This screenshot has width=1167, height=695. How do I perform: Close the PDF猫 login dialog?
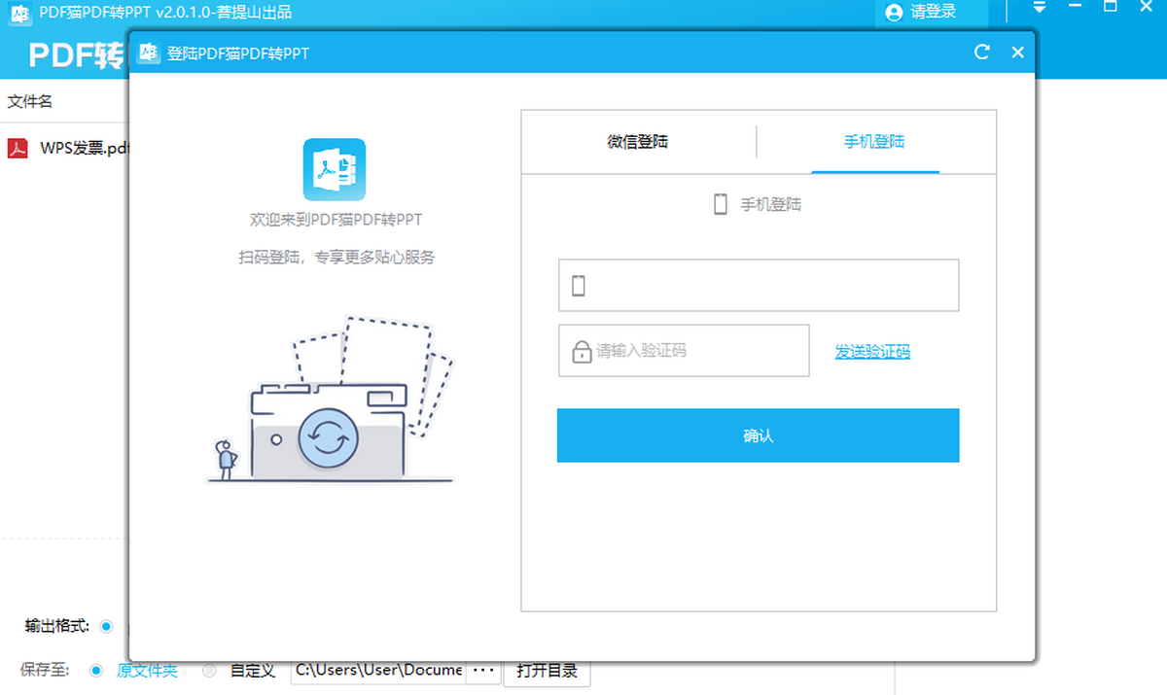1017,52
